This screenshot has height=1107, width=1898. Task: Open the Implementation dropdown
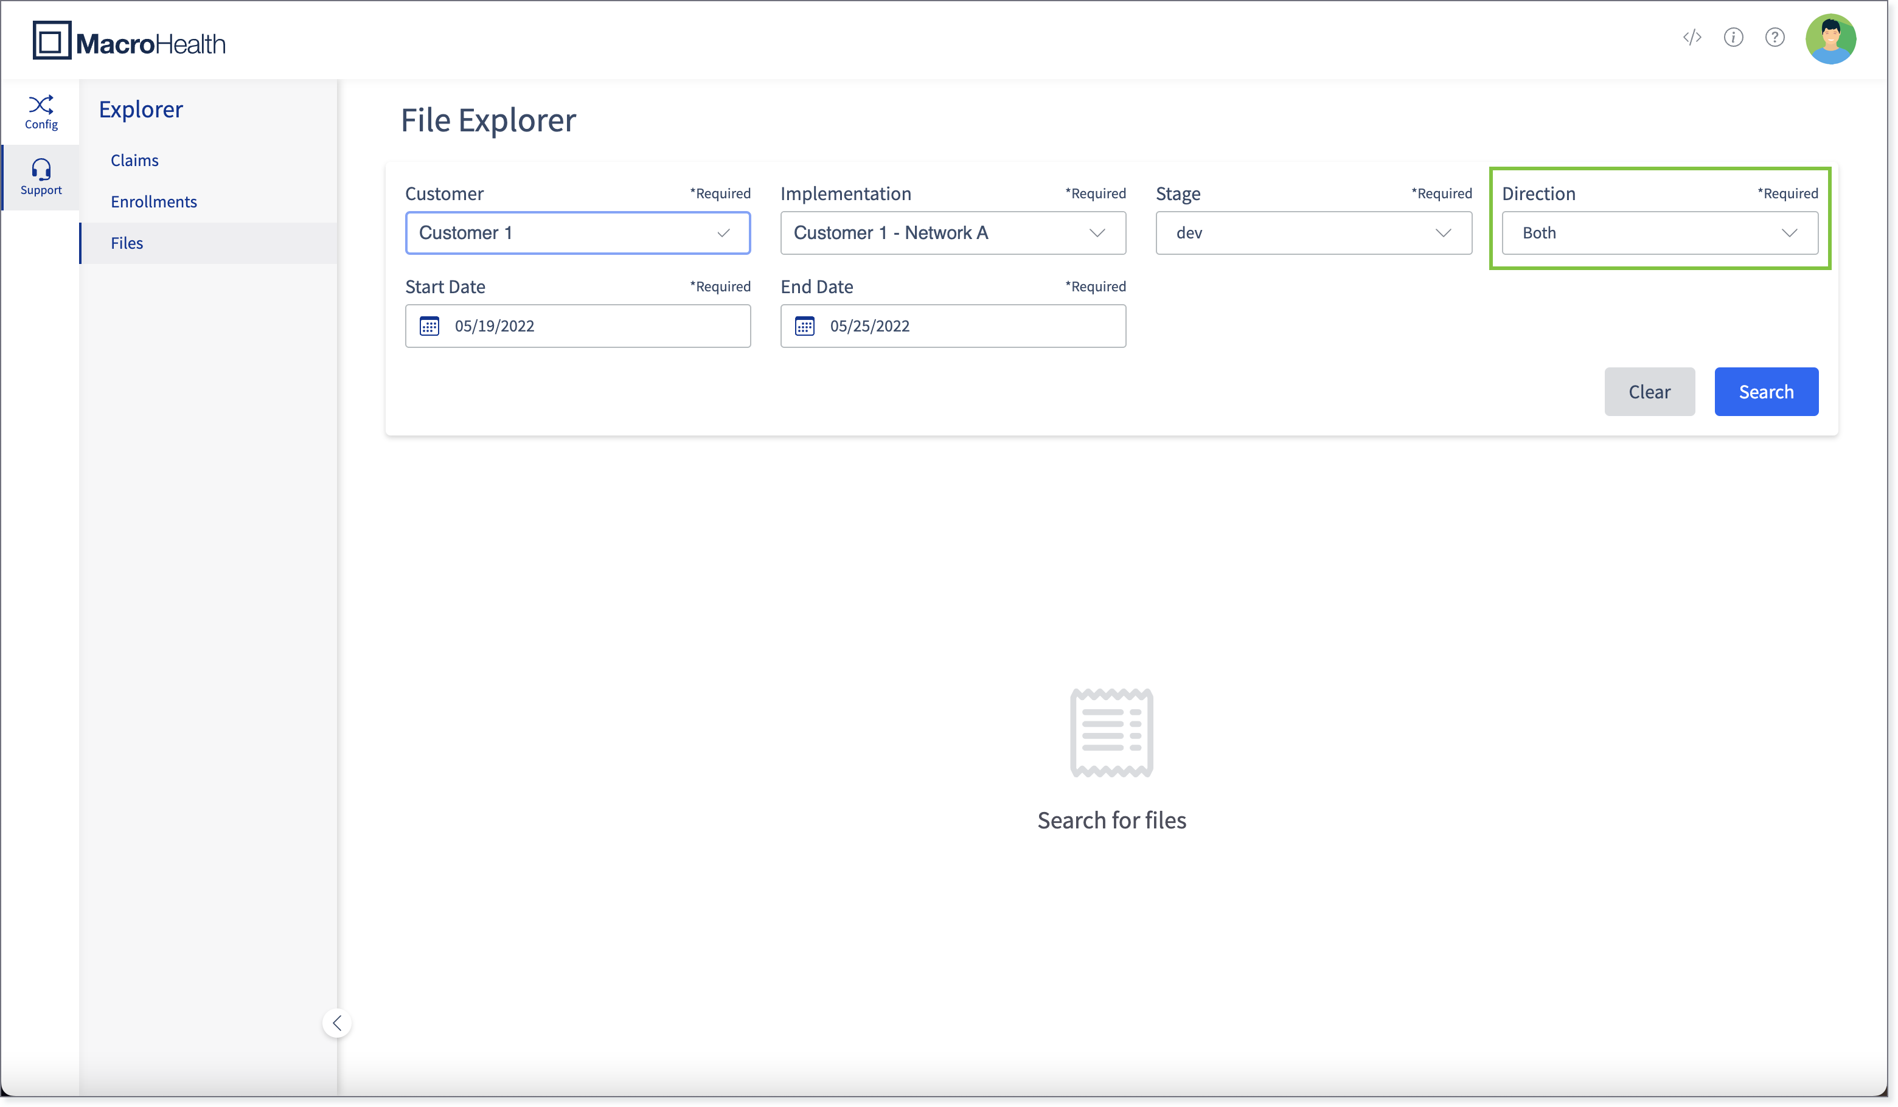tap(953, 233)
